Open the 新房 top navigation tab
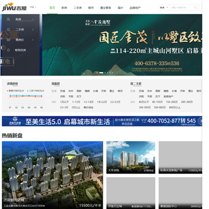 tap(64, 8)
